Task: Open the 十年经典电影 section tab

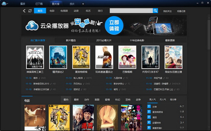Action: [137, 40]
